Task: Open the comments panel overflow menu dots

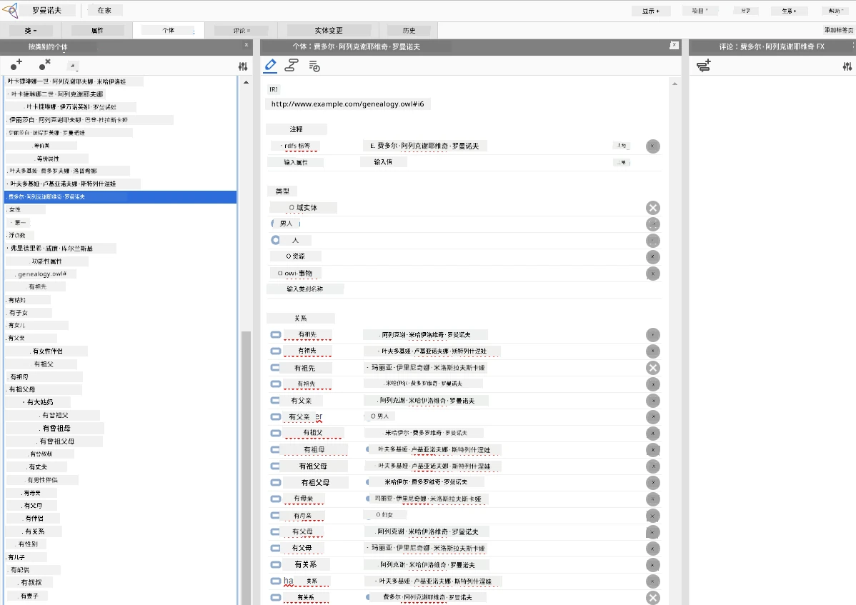Action: click(x=853, y=46)
